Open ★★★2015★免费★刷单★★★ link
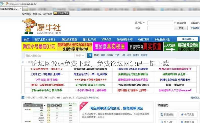200x123 pixels. [91, 80]
